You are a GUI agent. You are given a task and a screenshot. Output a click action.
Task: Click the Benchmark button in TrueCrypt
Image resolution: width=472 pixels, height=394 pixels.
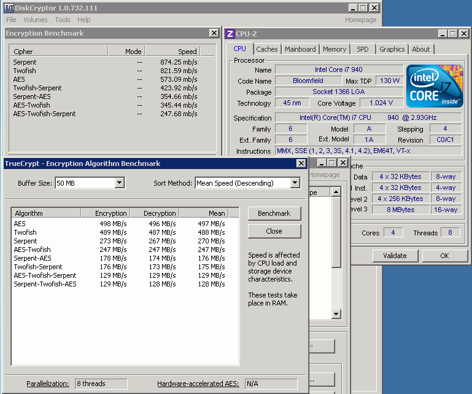coord(274,213)
